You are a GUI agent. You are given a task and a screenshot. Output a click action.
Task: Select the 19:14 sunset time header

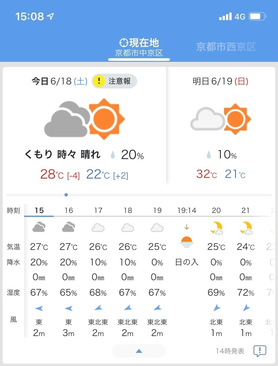click(187, 210)
